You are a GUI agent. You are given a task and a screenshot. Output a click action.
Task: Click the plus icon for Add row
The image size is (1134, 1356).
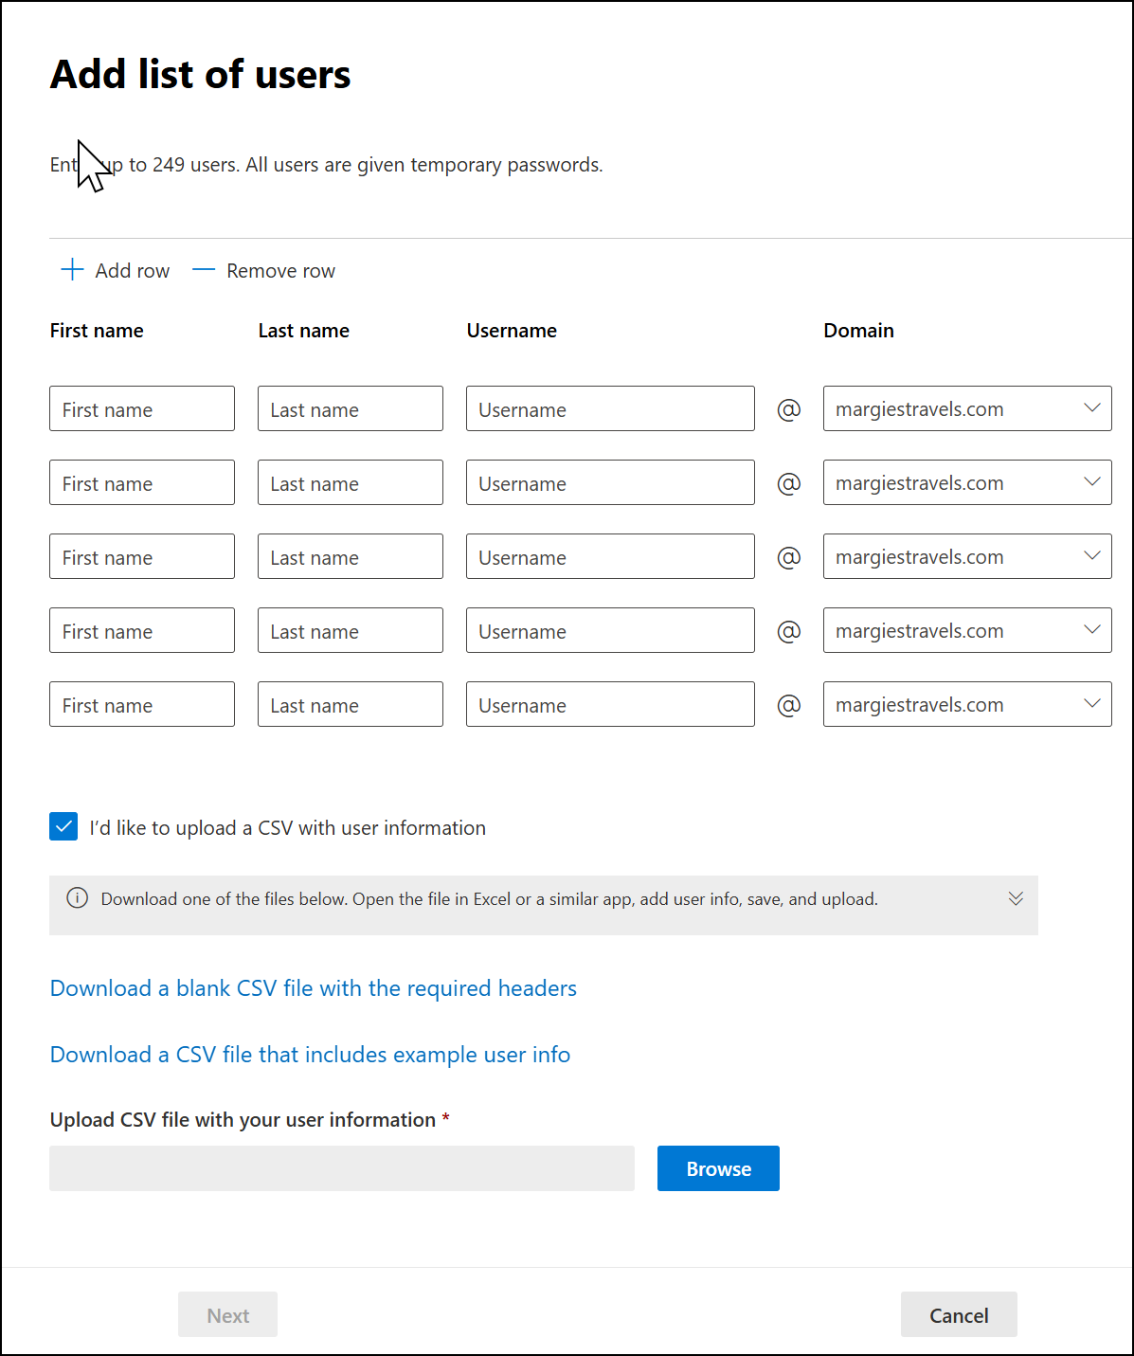click(72, 270)
